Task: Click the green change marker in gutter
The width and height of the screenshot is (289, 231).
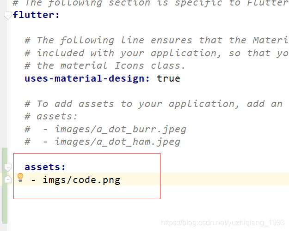Action: 5,186
